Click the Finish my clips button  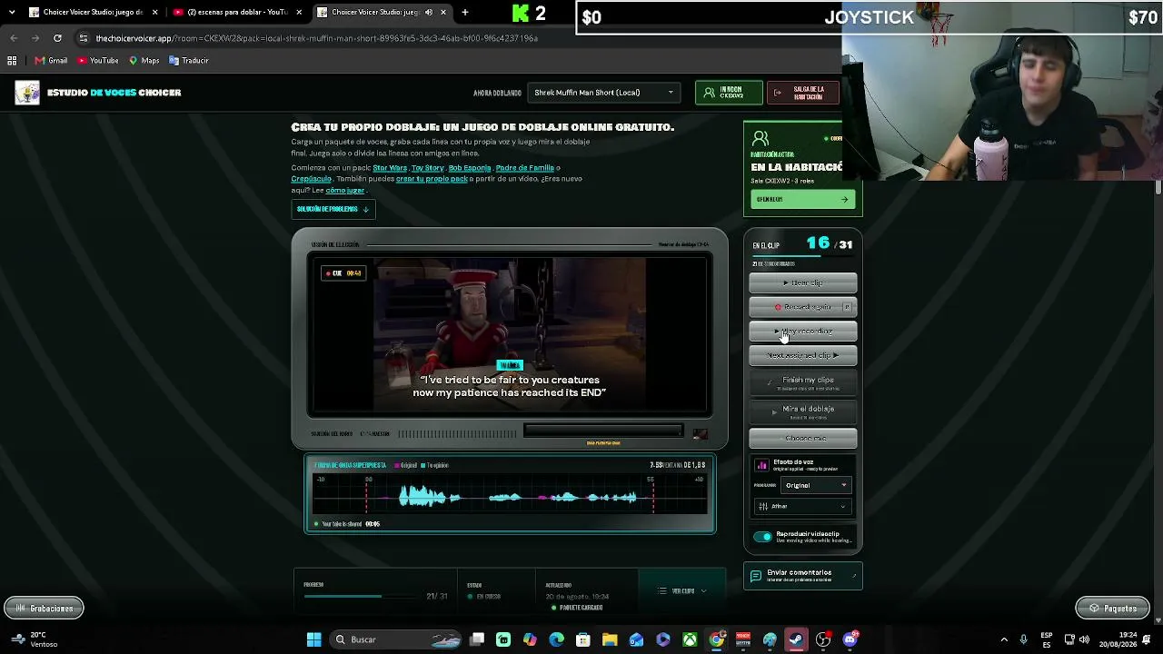tap(802, 382)
